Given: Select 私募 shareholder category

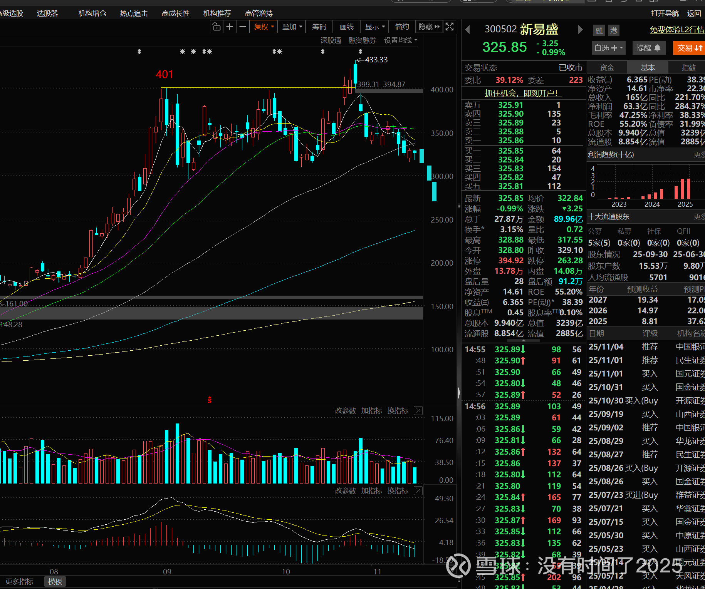Looking at the screenshot, I should 624,231.
